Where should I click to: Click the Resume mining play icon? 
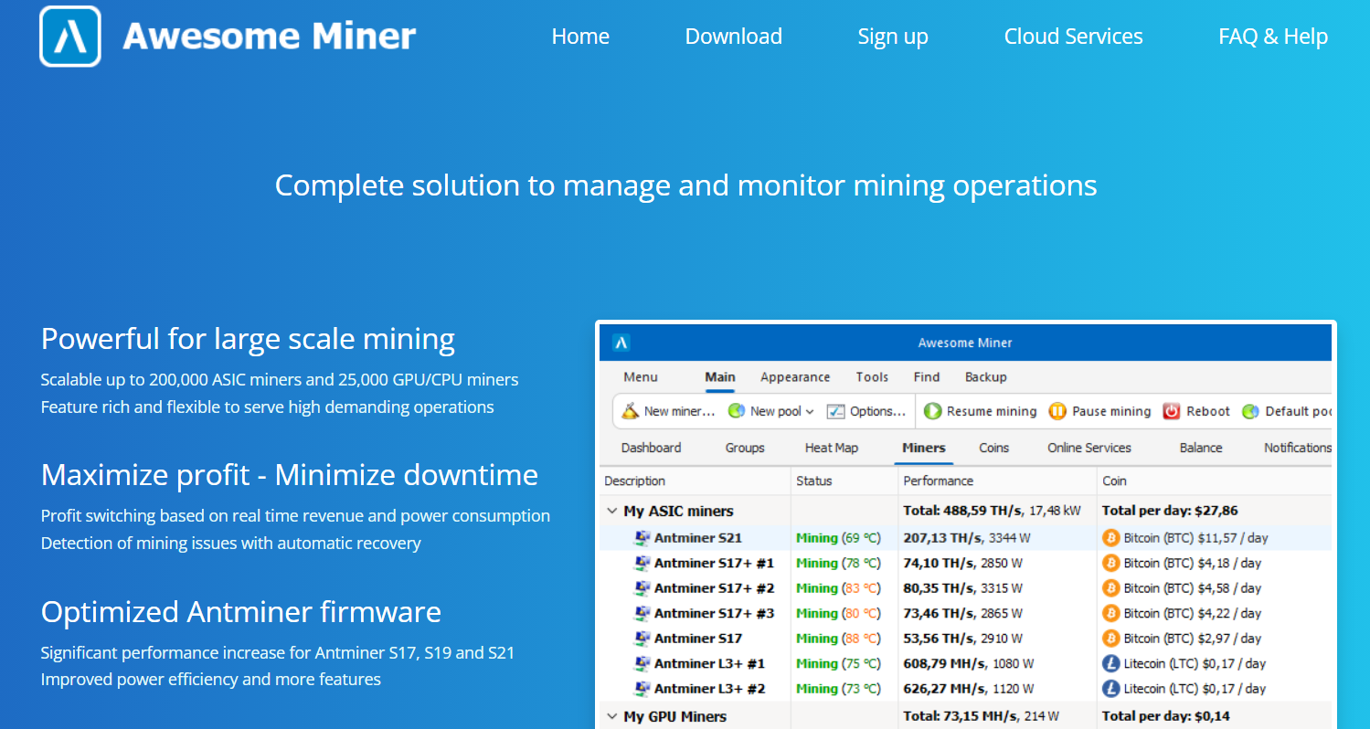click(x=933, y=411)
